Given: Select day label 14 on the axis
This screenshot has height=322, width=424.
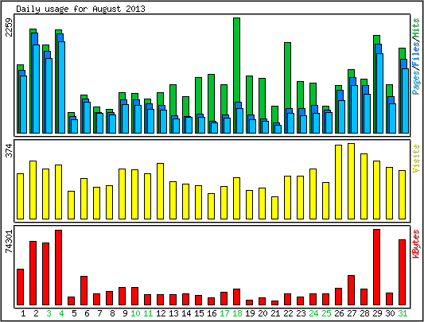Looking at the screenshot, I should (x=186, y=313).
